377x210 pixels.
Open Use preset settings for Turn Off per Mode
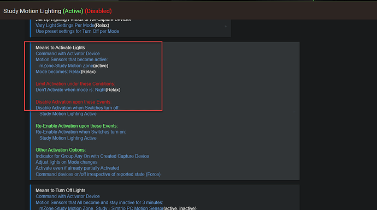click(77, 31)
